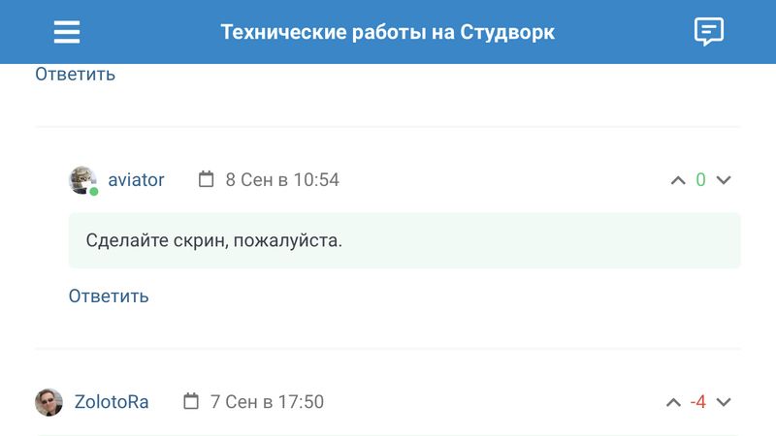This screenshot has width=776, height=436.
Task: Open the hamburger navigation menu
Action: [67, 32]
